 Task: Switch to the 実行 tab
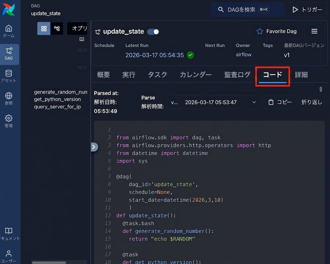tap(129, 75)
